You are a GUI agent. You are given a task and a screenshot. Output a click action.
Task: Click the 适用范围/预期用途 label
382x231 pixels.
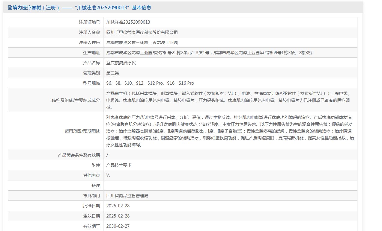[82, 131]
